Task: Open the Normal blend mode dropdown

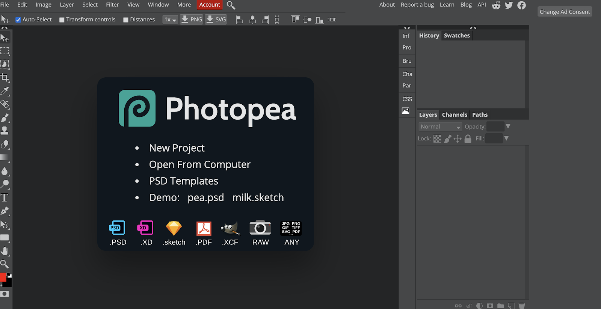Action: coord(440,127)
